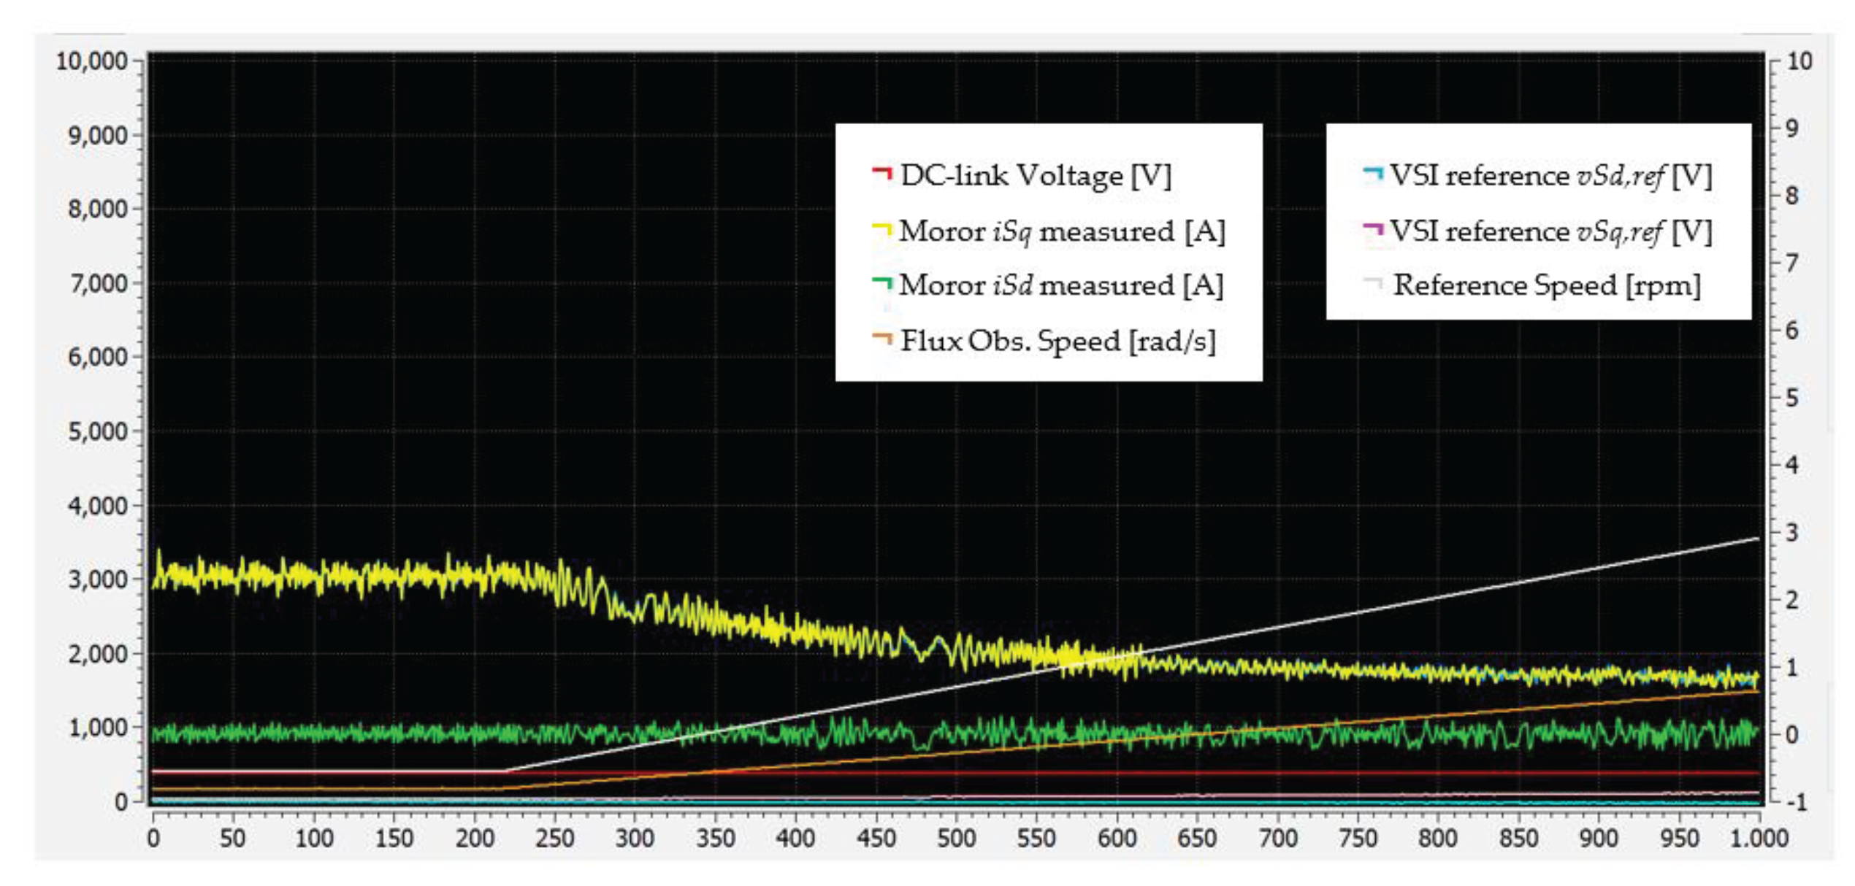Click cyan vSd,ref legend marker
Image resolution: width=1855 pixels, height=886 pixels.
pyautogui.click(x=1373, y=174)
